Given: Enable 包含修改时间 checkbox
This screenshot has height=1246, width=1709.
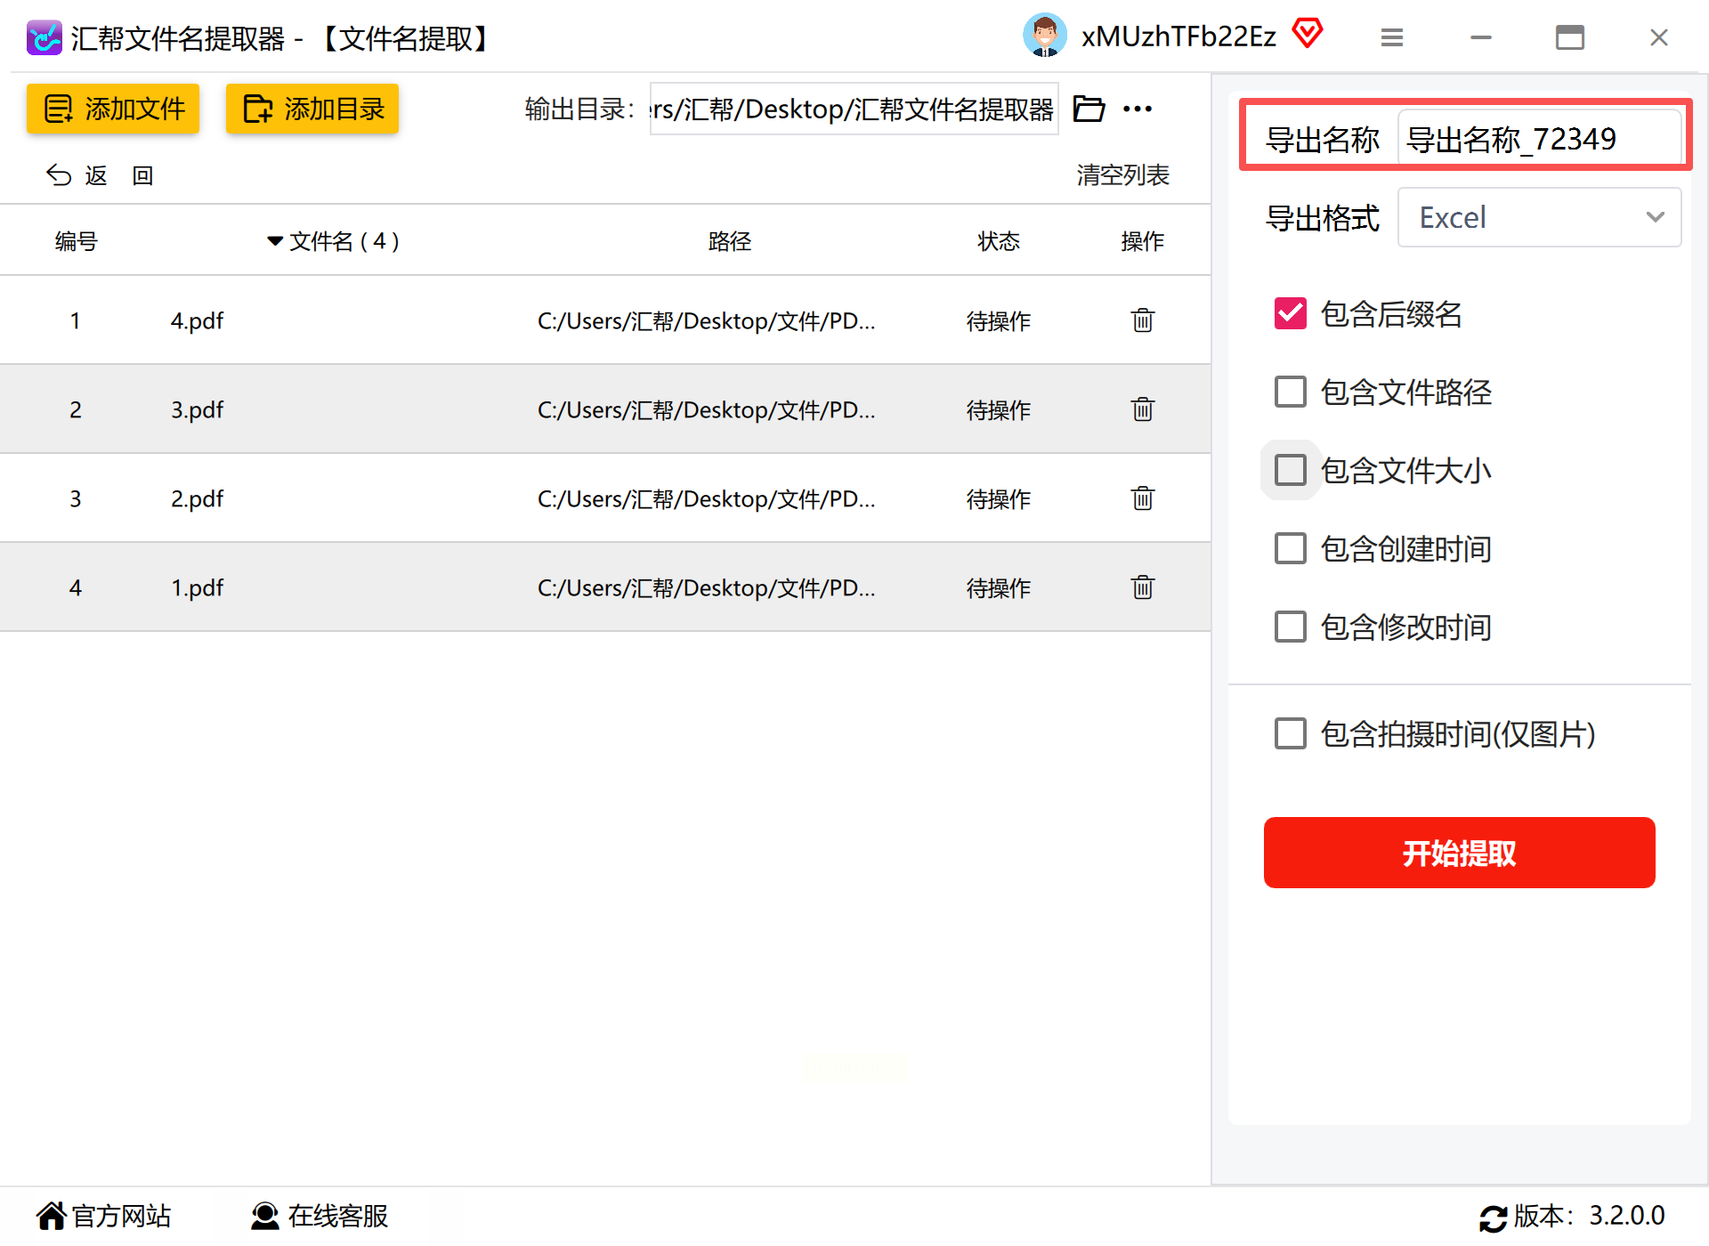Looking at the screenshot, I should [x=1290, y=627].
